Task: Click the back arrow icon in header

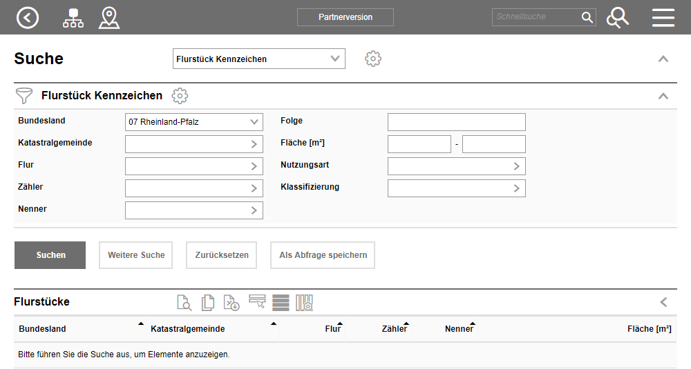Action: (x=28, y=17)
